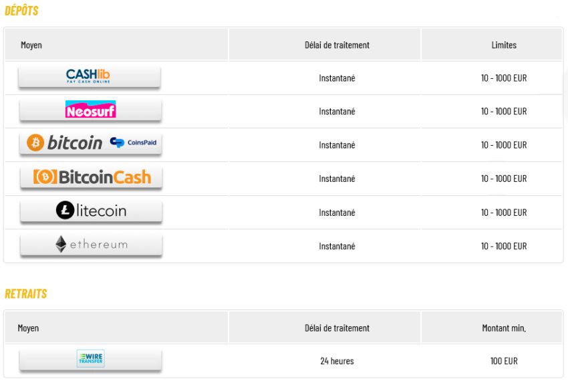Select the Wire Transfer withdrawal icon
This screenshot has width=568, height=383.
point(91,358)
